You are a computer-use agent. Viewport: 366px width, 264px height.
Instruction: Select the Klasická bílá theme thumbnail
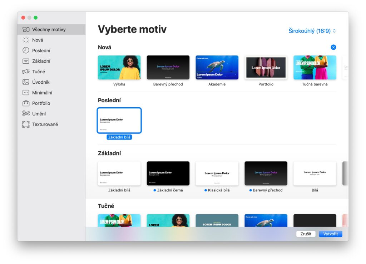[217, 173]
